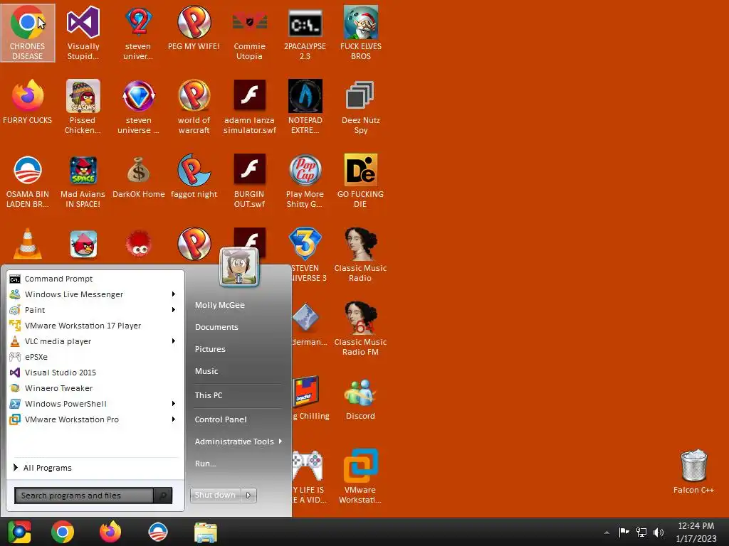Open the Shut down options arrow
Image resolution: width=729 pixels, height=546 pixels.
tap(248, 495)
